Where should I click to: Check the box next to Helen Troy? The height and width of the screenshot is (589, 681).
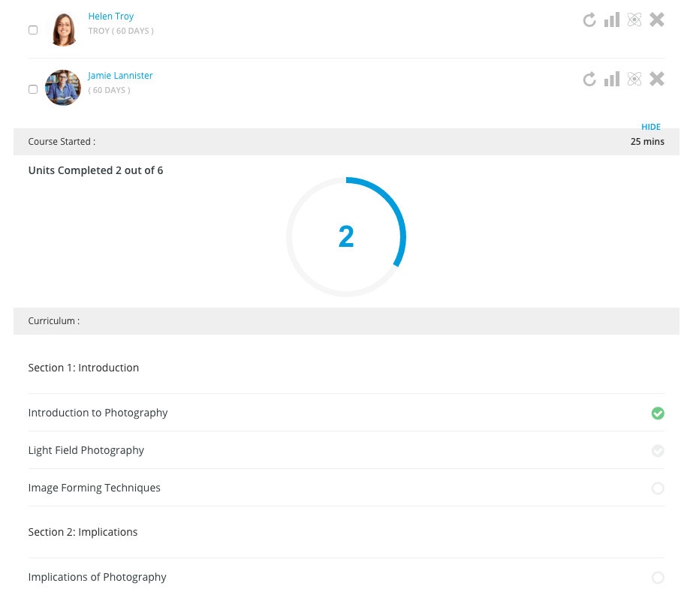[33, 30]
